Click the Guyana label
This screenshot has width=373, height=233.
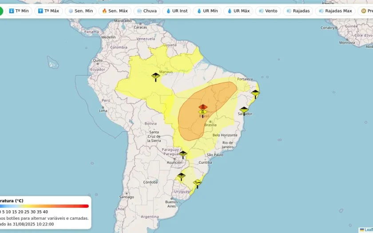click(x=170, y=45)
